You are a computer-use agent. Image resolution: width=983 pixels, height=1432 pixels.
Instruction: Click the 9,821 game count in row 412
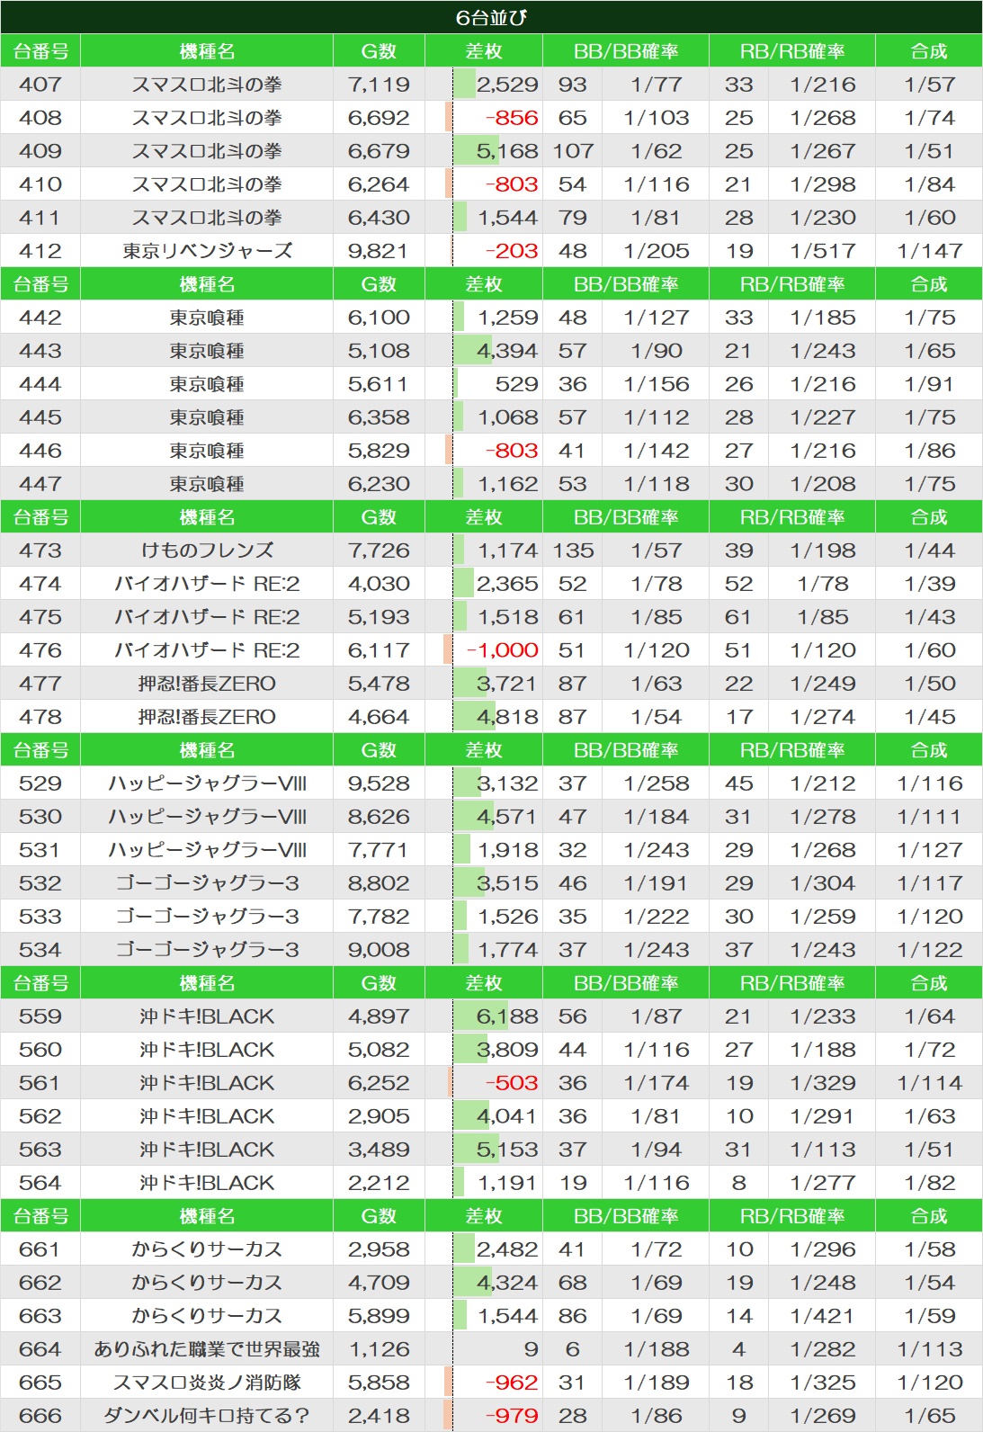point(379,251)
